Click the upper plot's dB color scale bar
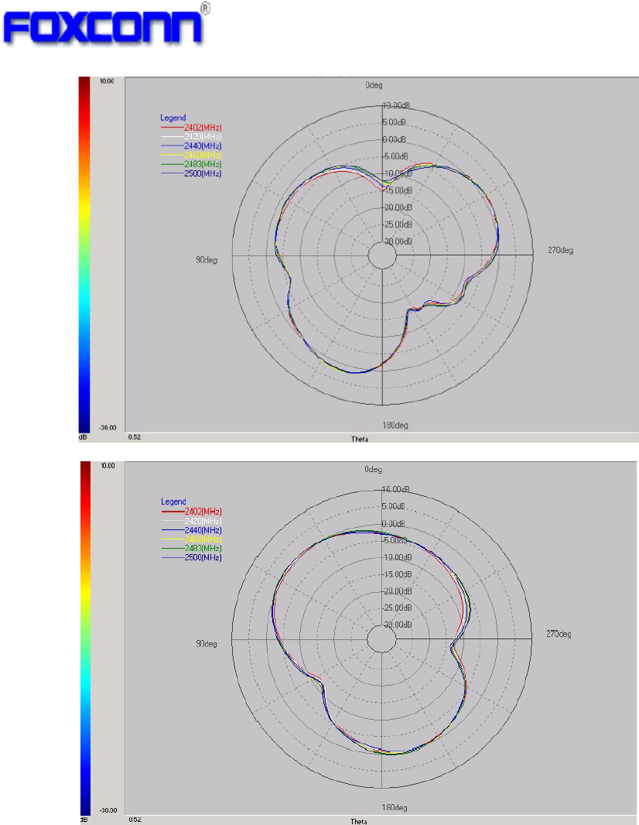The image size is (639, 825). point(84,255)
